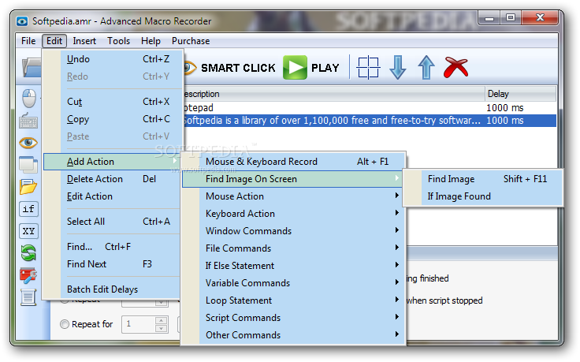Click the first row 1000 ms delay

(505, 108)
